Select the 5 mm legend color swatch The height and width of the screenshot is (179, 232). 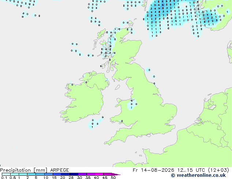40,174
